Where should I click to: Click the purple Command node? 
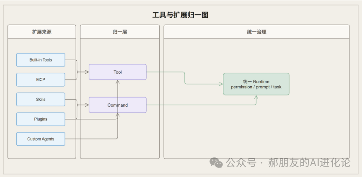118,105
